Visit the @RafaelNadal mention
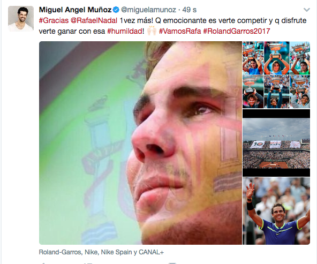The image size is (317, 264). tap(94, 20)
